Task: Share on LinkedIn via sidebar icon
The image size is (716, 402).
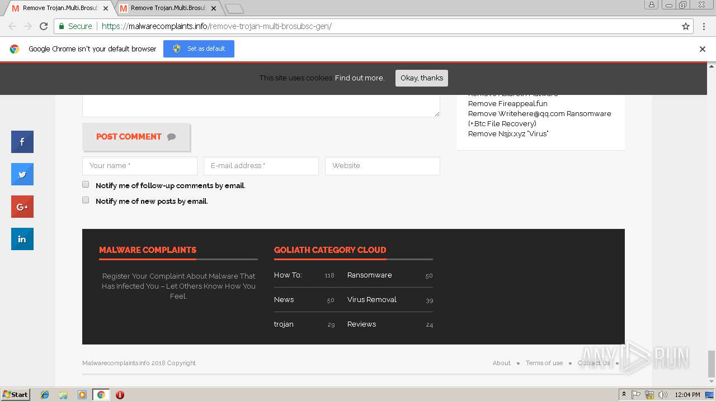Action: (22, 239)
